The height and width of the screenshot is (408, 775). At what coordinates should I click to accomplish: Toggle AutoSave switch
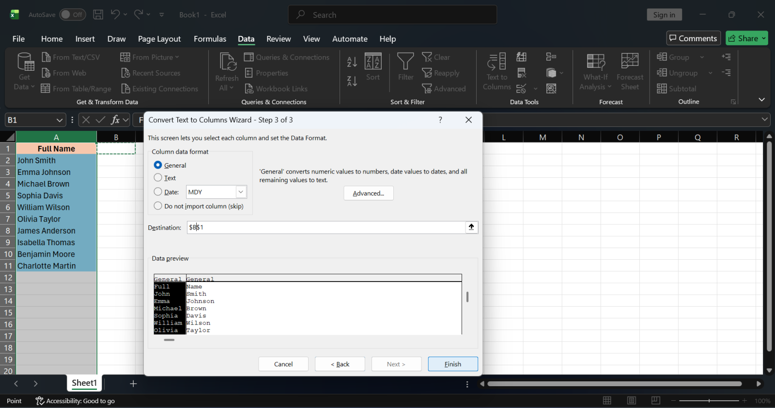pos(73,15)
